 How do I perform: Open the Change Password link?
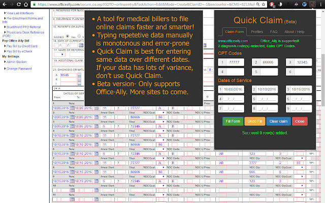click(19, 69)
